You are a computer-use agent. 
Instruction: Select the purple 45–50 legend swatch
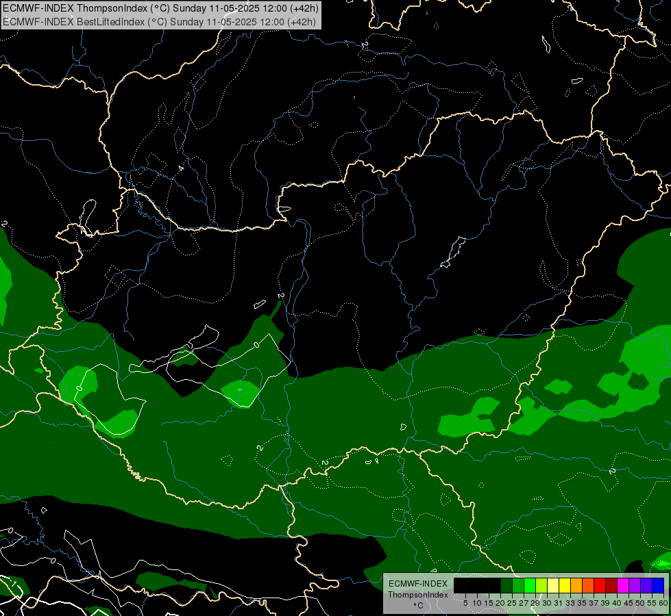pos(635,585)
